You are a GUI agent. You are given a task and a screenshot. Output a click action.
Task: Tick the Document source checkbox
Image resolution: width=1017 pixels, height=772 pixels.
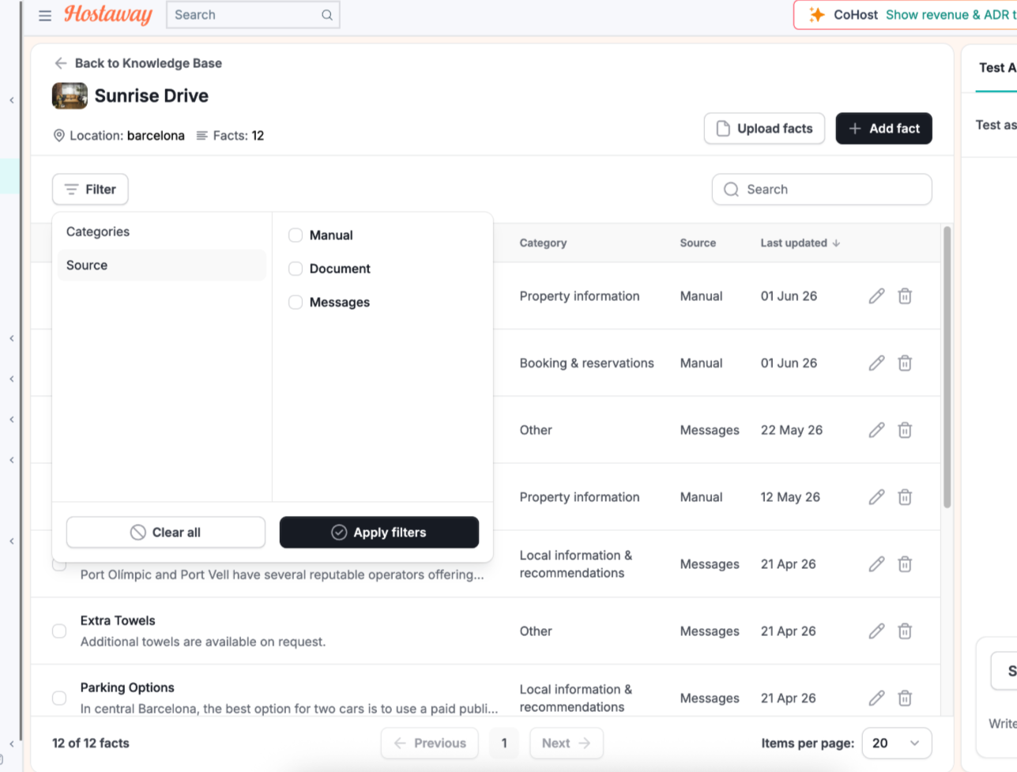[296, 269]
